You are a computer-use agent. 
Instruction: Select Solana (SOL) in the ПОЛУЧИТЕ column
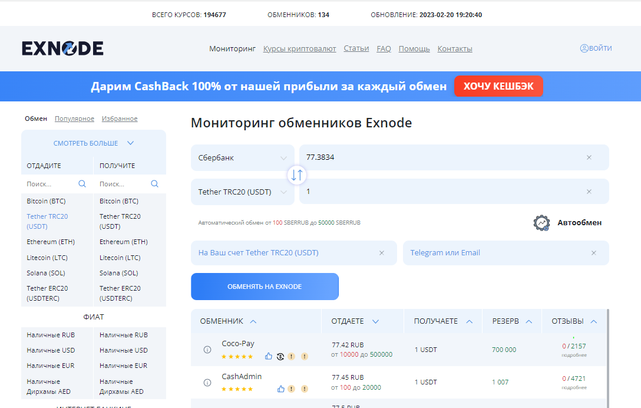pyautogui.click(x=119, y=273)
